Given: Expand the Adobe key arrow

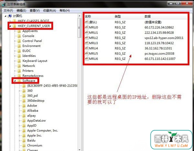Looking at the screenshot, I should coord(20,106).
